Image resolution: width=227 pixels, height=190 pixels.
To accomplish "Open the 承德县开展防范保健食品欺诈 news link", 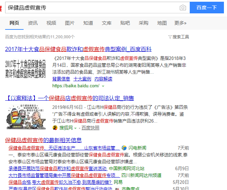I will coord(58,168).
